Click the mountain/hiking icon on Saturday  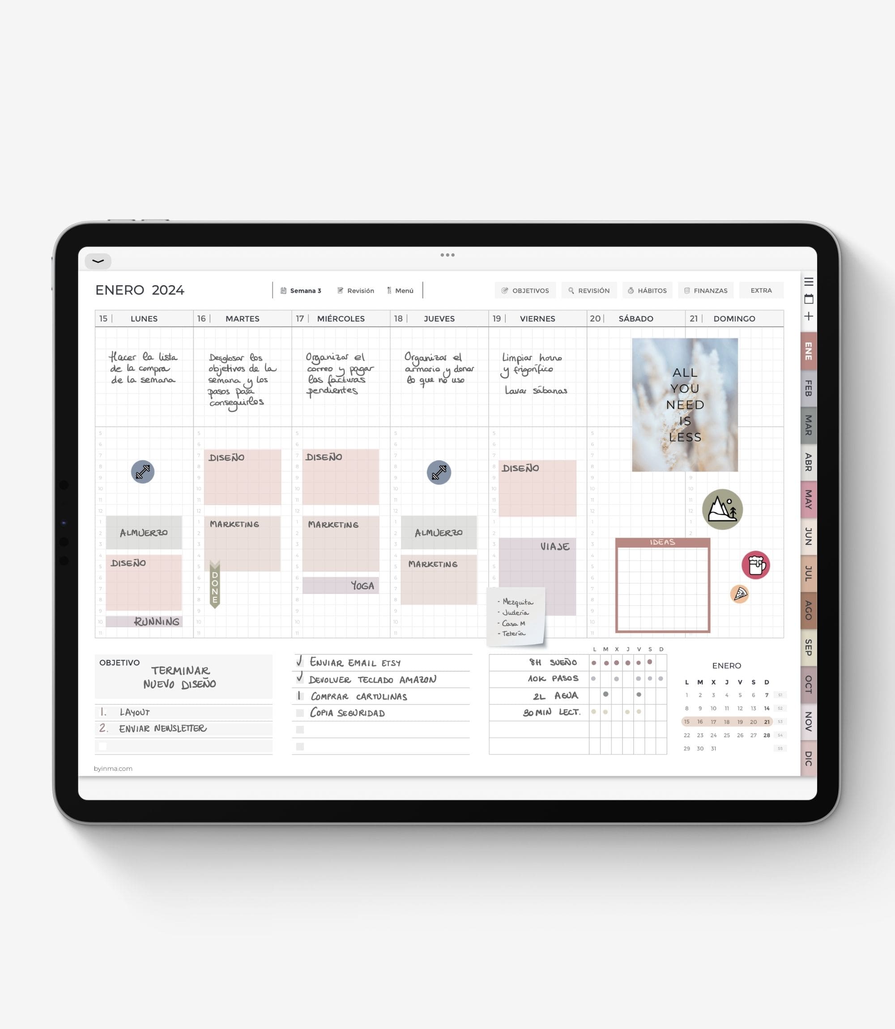tap(722, 509)
